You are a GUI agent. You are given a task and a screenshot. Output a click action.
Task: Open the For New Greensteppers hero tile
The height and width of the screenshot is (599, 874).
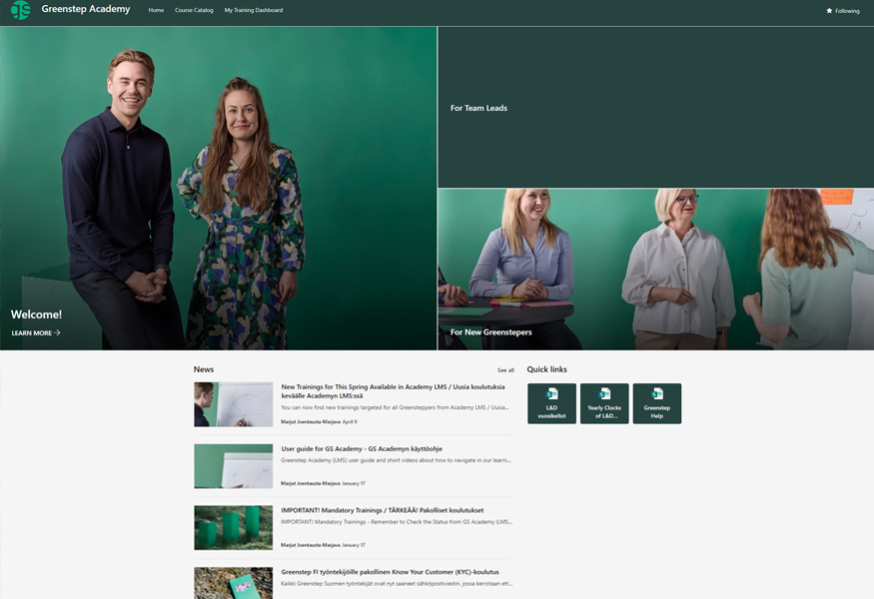tap(655, 270)
